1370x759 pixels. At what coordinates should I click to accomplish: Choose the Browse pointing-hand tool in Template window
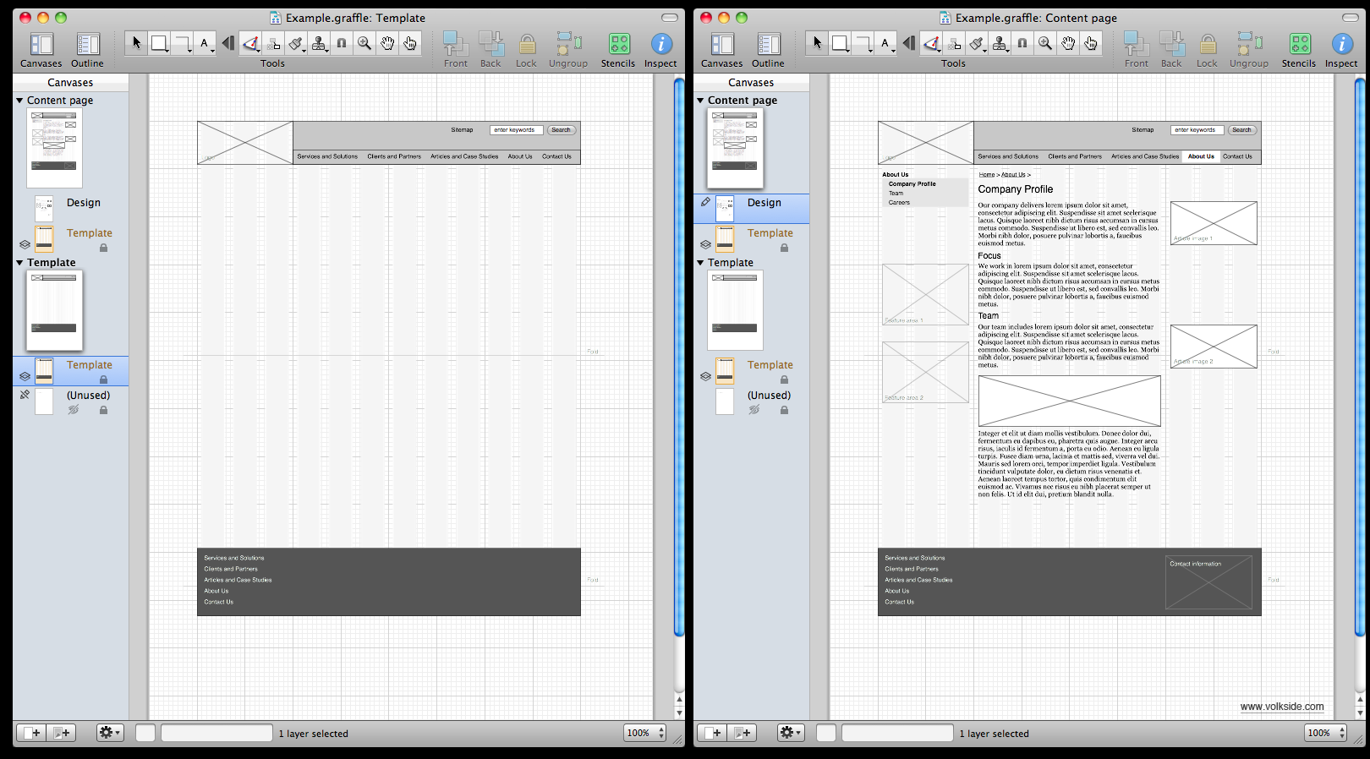pyautogui.click(x=410, y=43)
